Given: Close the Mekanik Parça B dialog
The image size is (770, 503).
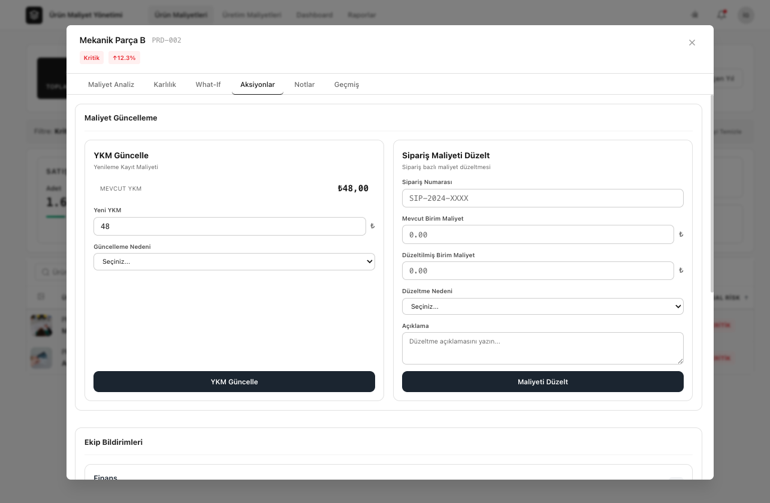Looking at the screenshot, I should coord(692,43).
